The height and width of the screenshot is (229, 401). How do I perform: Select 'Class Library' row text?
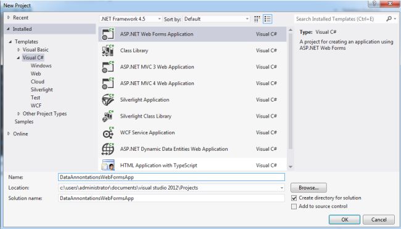[x=134, y=50]
